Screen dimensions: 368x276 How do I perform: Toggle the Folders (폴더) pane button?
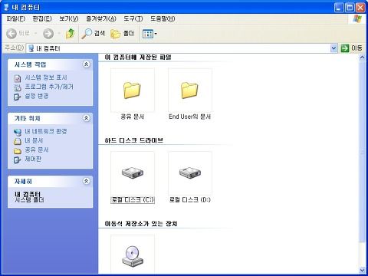click(x=122, y=34)
